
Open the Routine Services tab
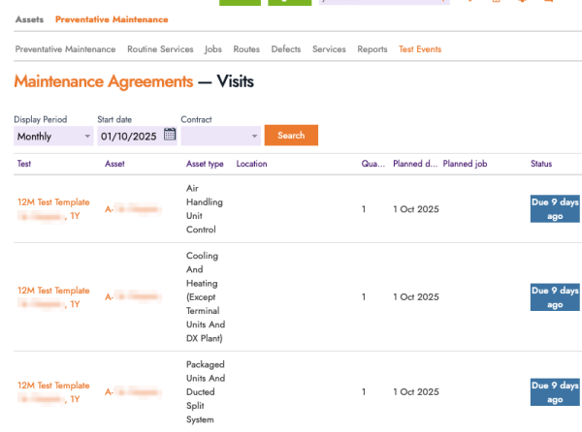[160, 49]
